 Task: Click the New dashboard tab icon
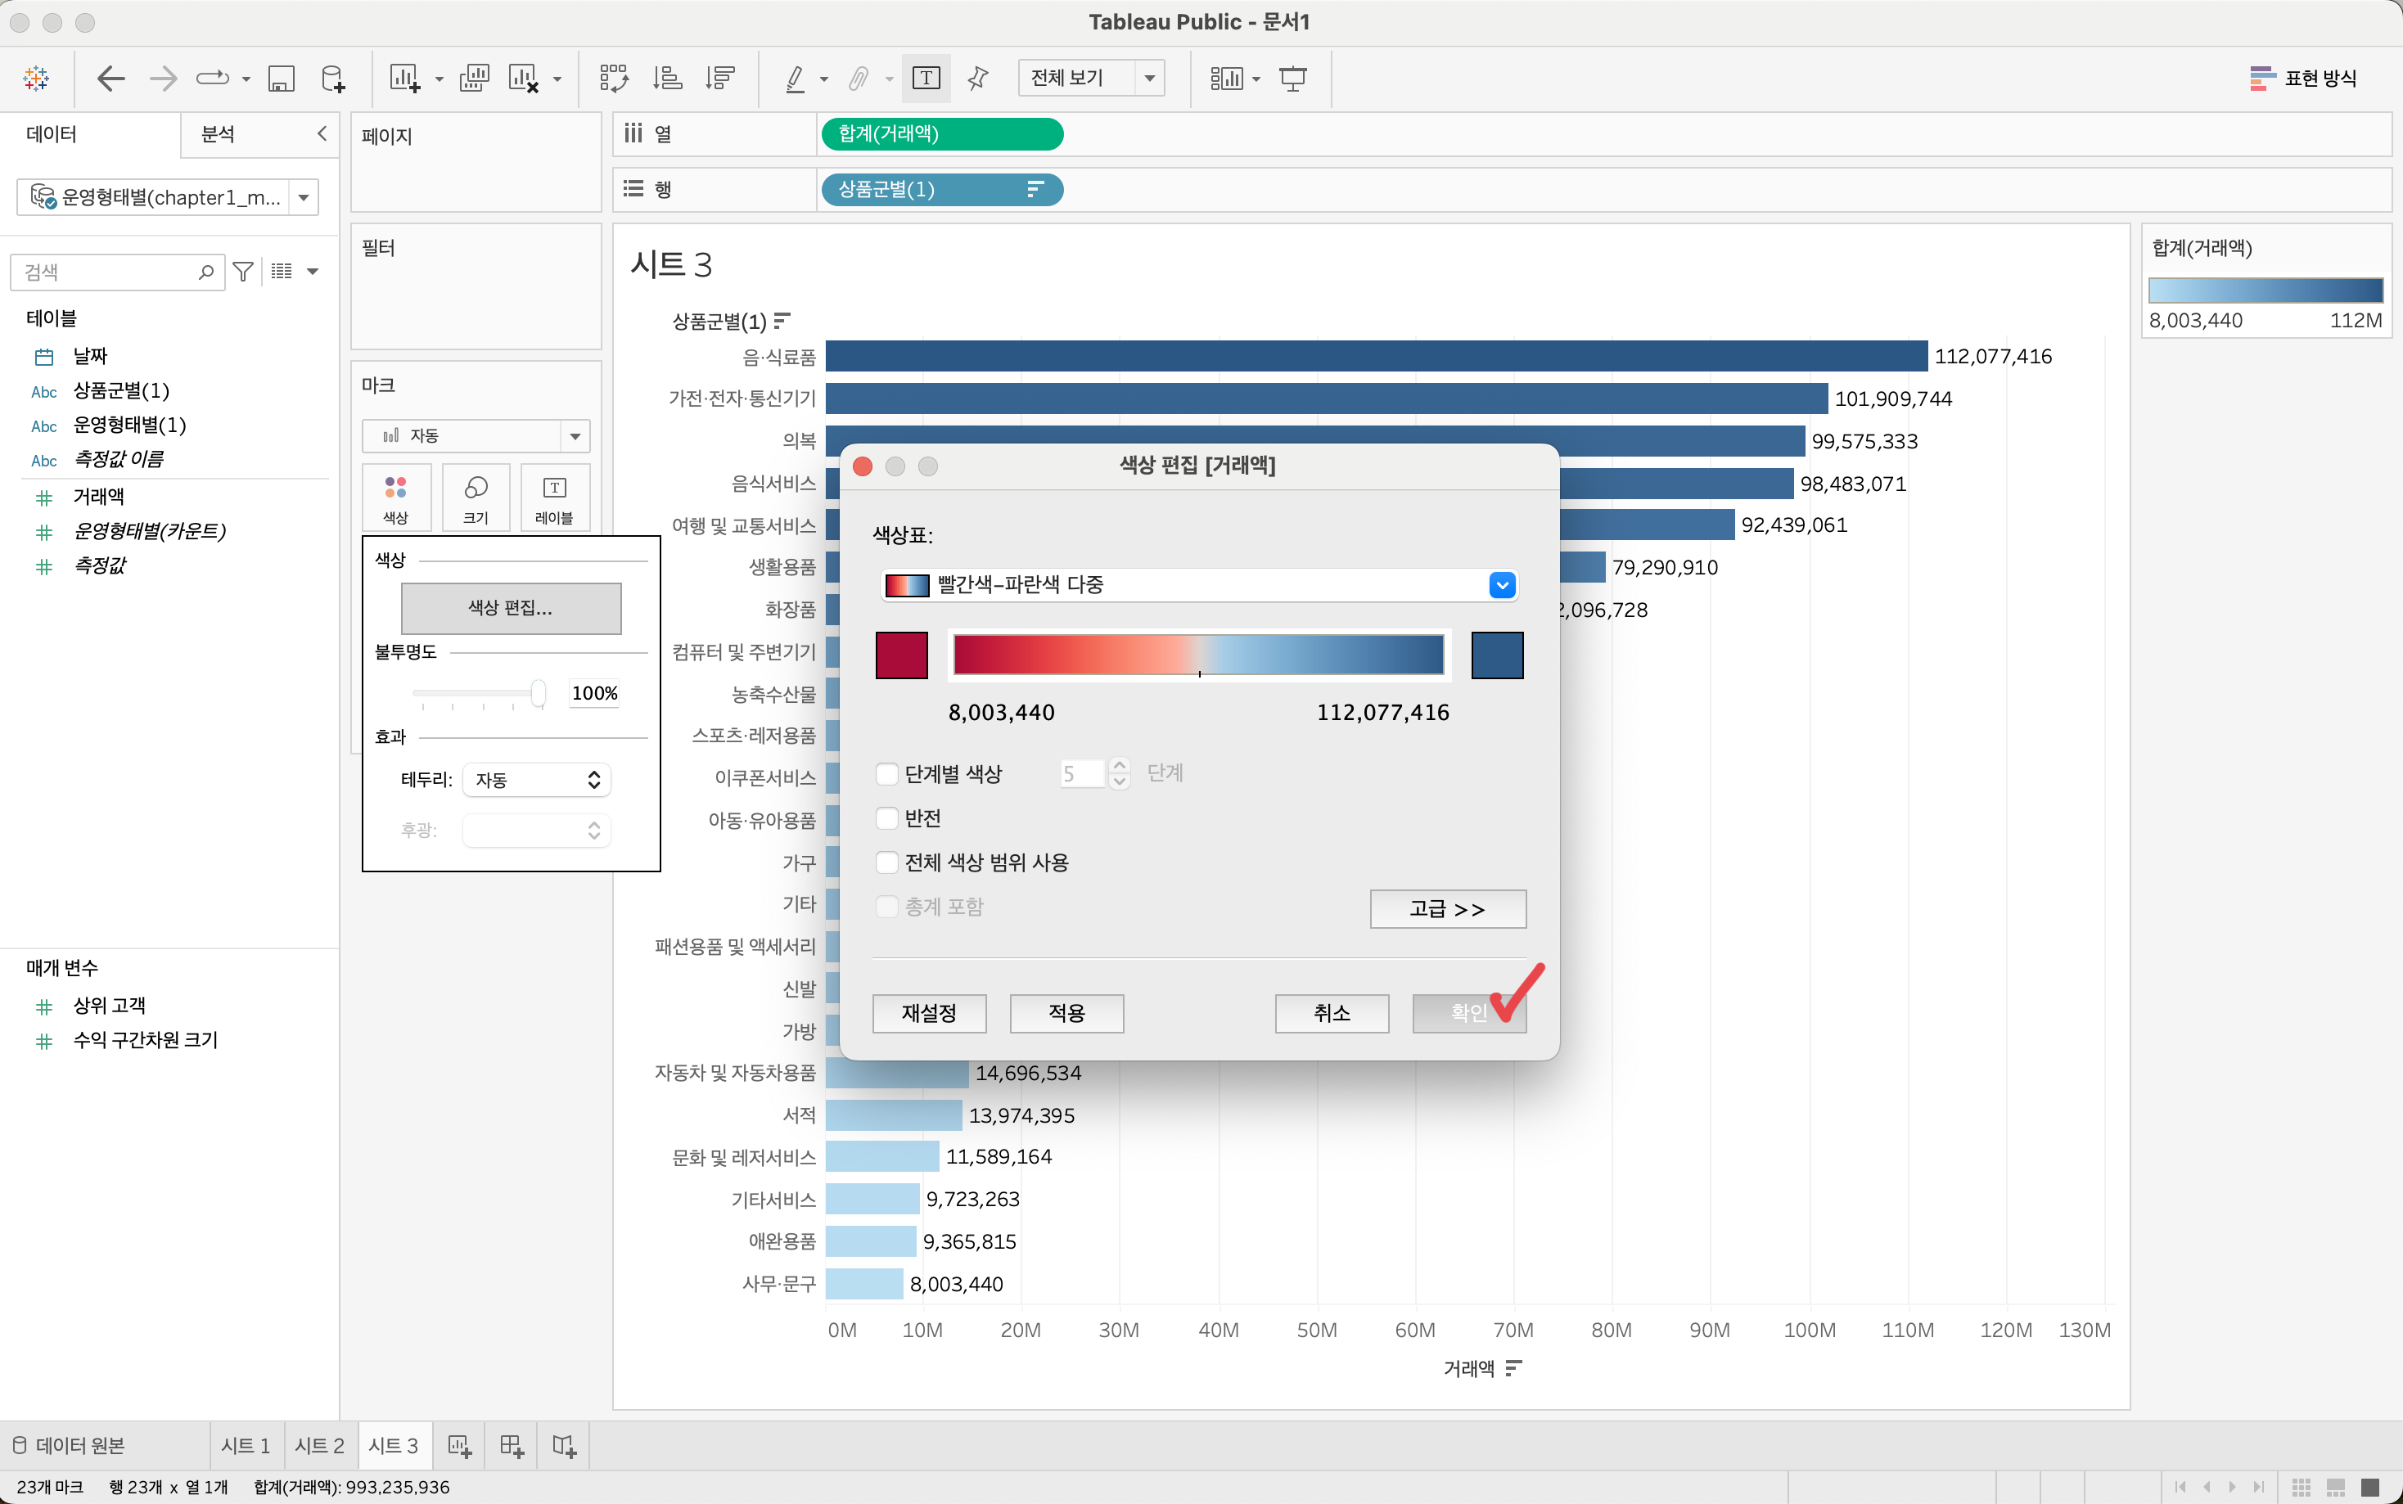[x=512, y=1445]
